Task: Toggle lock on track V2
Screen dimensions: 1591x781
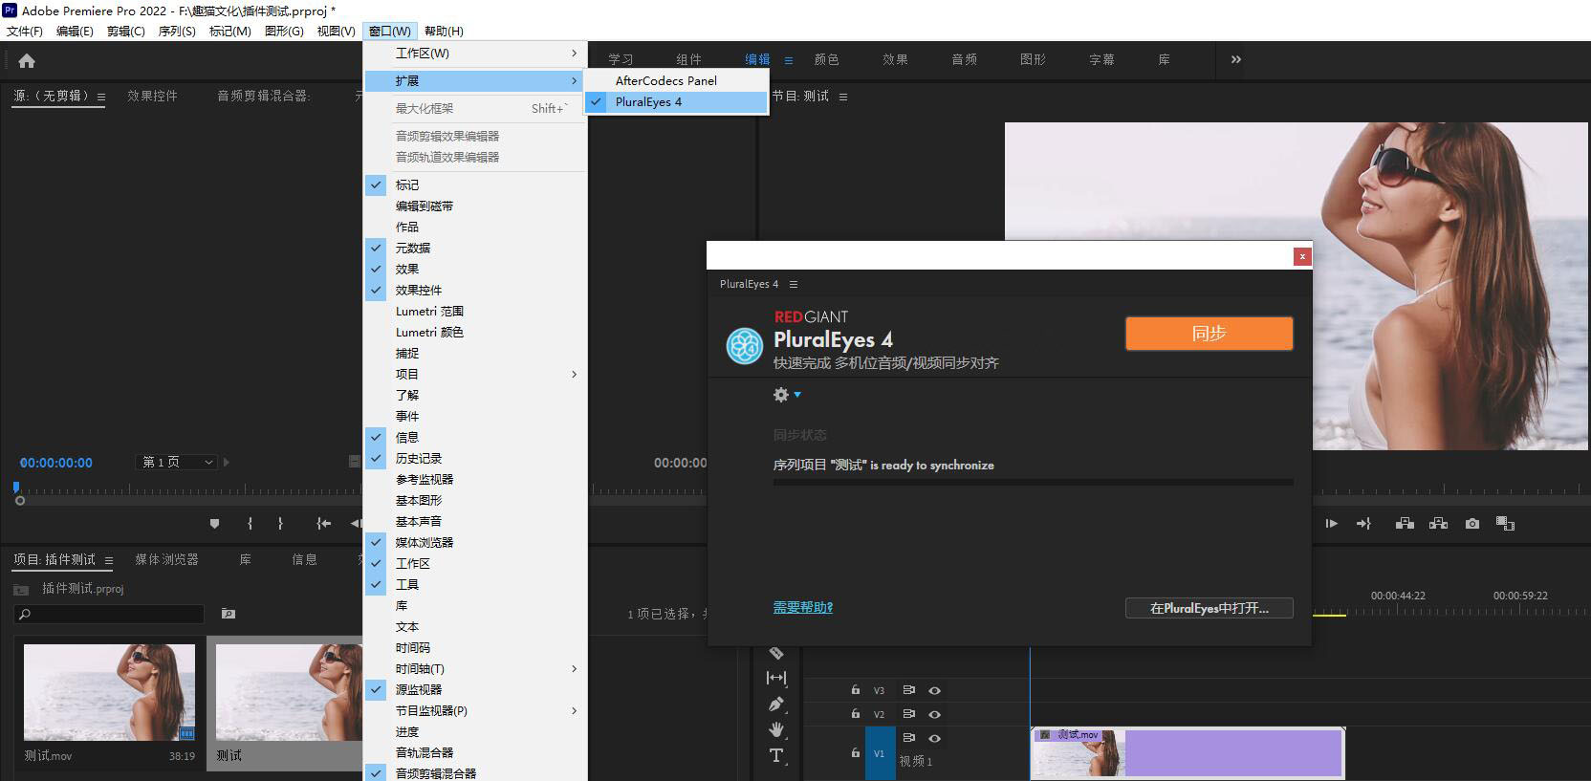Action: pyautogui.click(x=856, y=713)
